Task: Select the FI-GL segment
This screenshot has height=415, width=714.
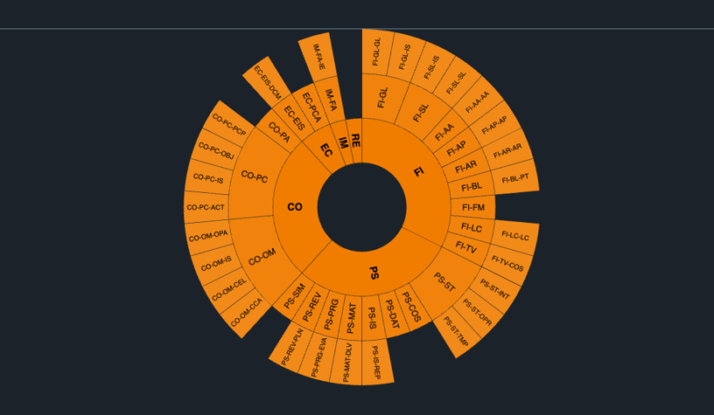Action: (x=382, y=97)
